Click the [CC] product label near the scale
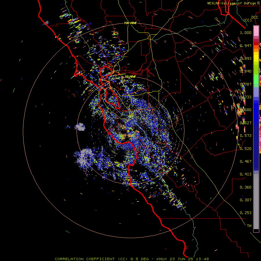The width and height of the screenshot is (261, 261). [248, 20]
